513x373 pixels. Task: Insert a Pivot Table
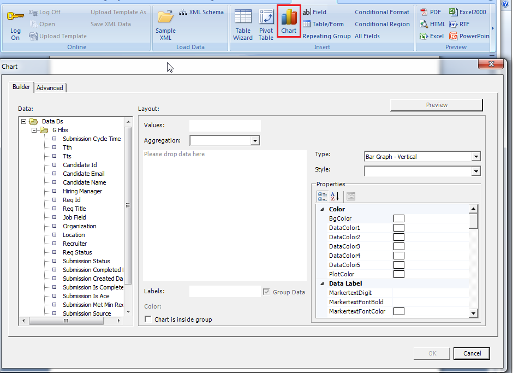point(266,18)
